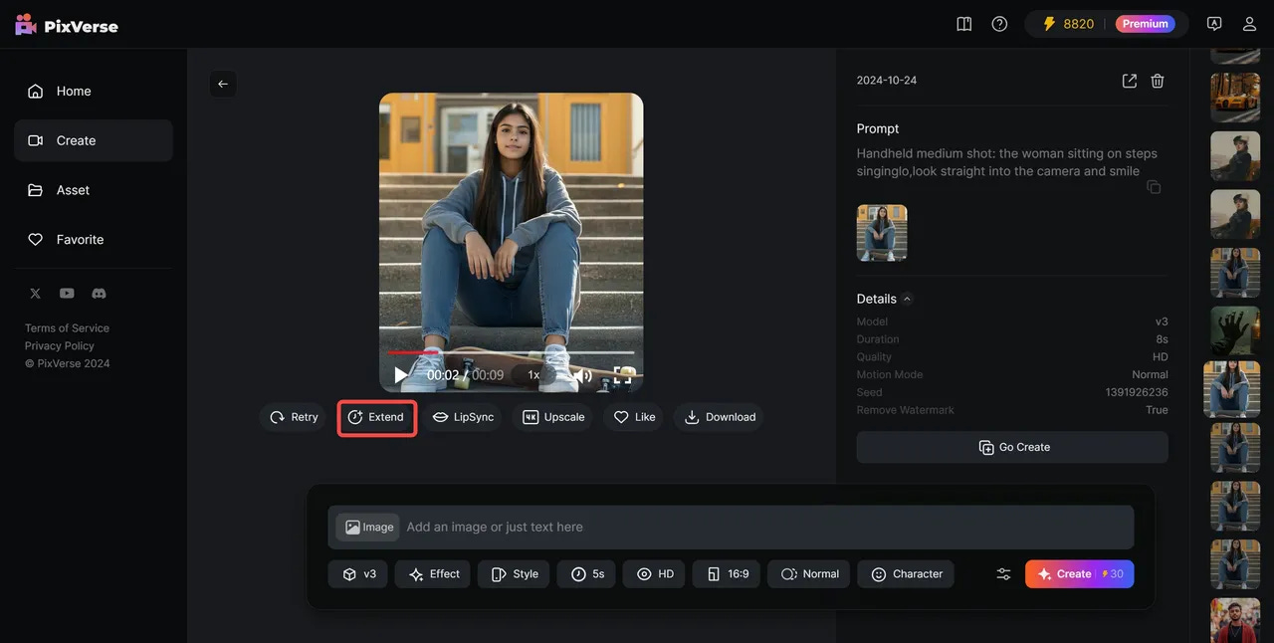The image size is (1274, 643).
Task: Go to Home in sidebar
Action: tap(94, 91)
